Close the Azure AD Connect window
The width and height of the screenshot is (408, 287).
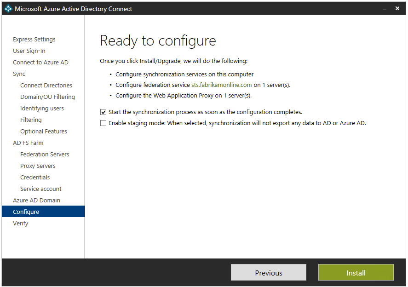(397, 8)
